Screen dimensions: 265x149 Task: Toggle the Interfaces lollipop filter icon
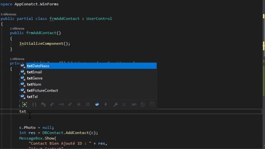click(x=61, y=104)
